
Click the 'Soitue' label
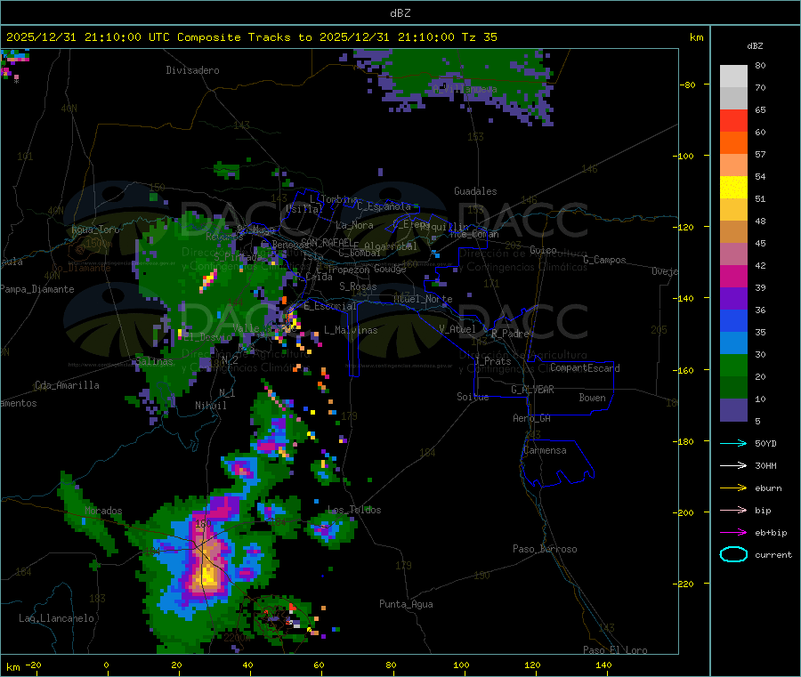[473, 397]
